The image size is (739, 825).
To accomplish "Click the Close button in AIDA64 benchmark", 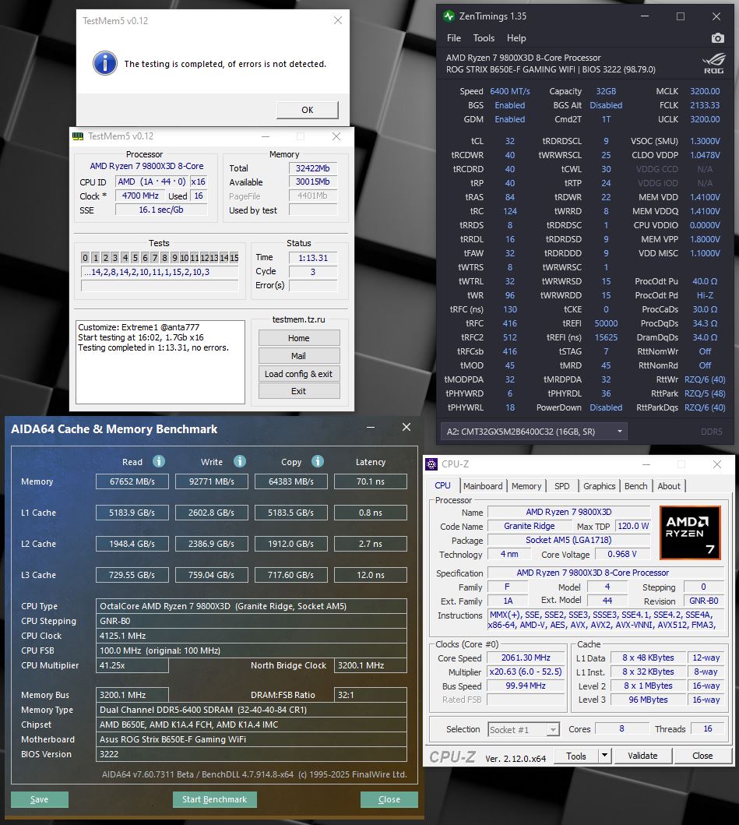I will coord(389,799).
